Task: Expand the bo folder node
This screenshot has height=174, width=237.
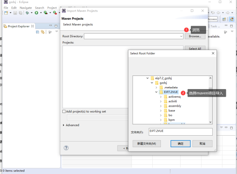Action: click(x=161, y=115)
